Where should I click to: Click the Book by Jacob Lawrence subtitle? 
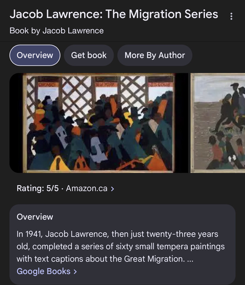[x=57, y=31]
